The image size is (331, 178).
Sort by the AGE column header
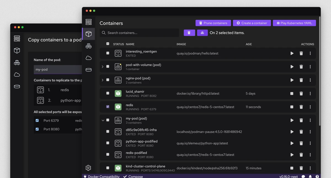pos(249,44)
